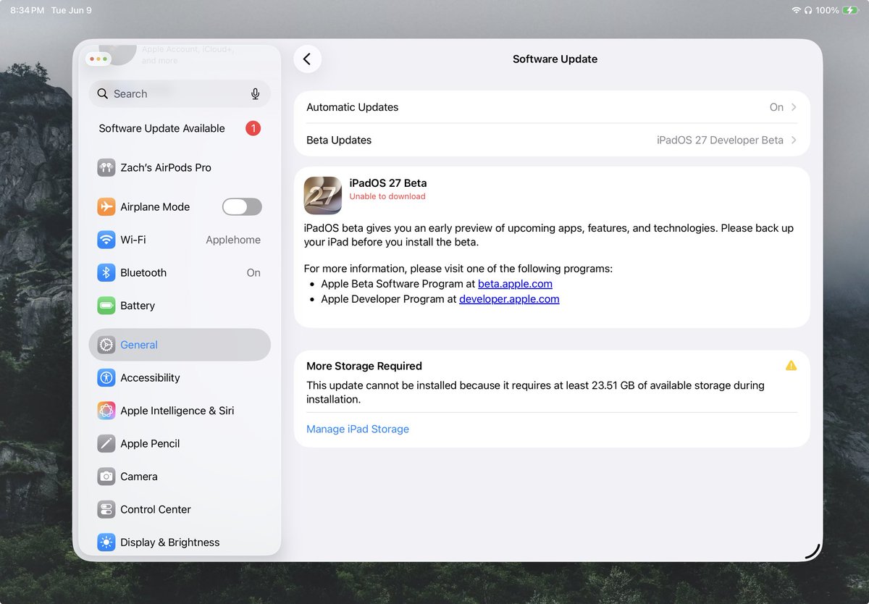
Task: Tap the red update badge
Action: click(x=253, y=128)
